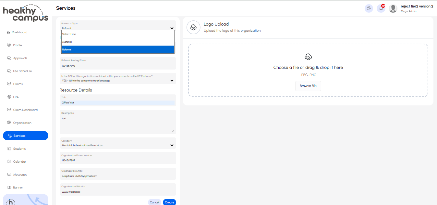This screenshot has width=437, height=205.
Task: Click the Students icon in sidebar
Action: (9, 149)
